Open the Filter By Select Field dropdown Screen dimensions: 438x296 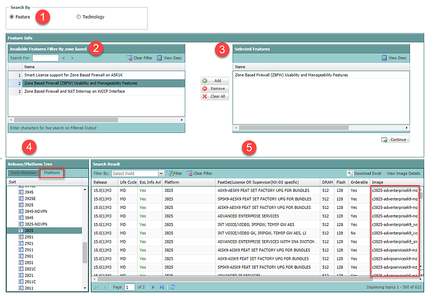(161, 173)
